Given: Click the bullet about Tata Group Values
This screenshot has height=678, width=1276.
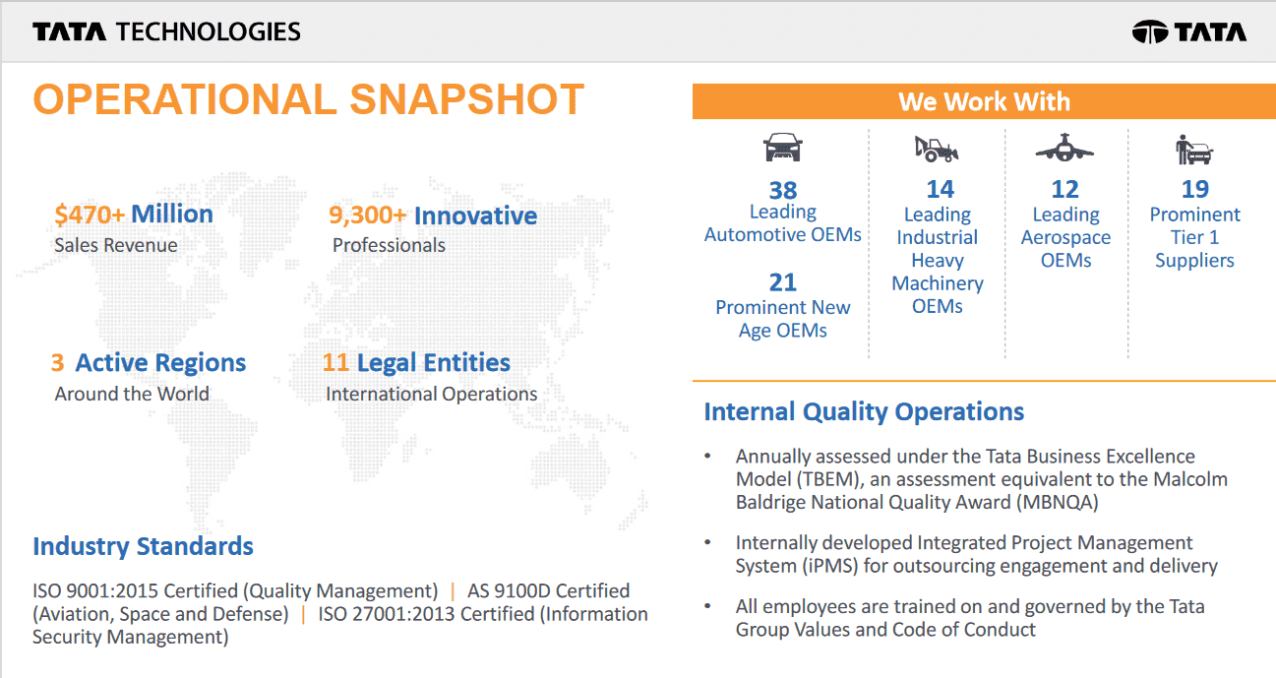Looking at the screenshot, I should pos(970,618).
